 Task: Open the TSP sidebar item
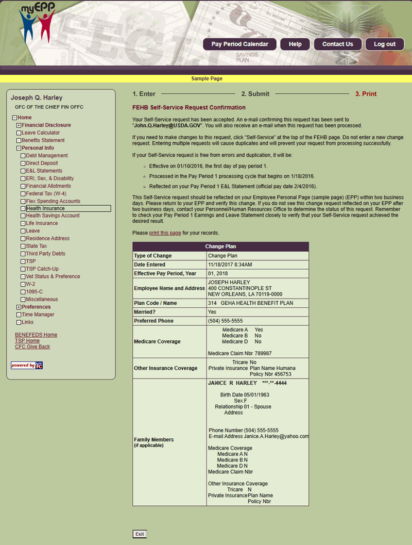[31, 261]
